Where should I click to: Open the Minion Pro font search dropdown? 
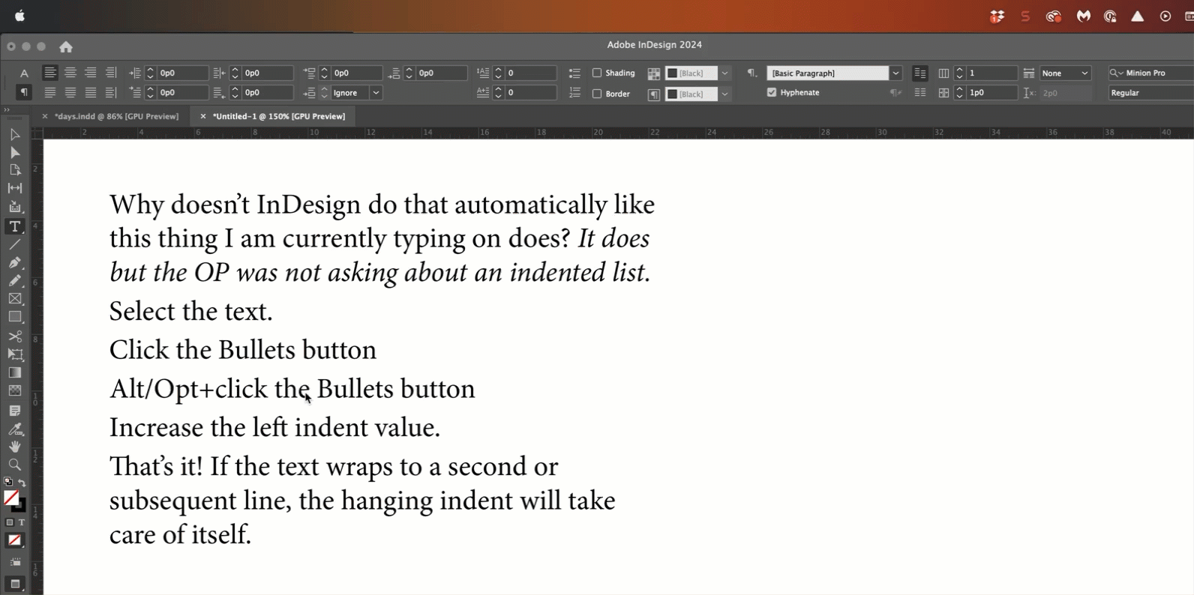pyautogui.click(x=1116, y=73)
